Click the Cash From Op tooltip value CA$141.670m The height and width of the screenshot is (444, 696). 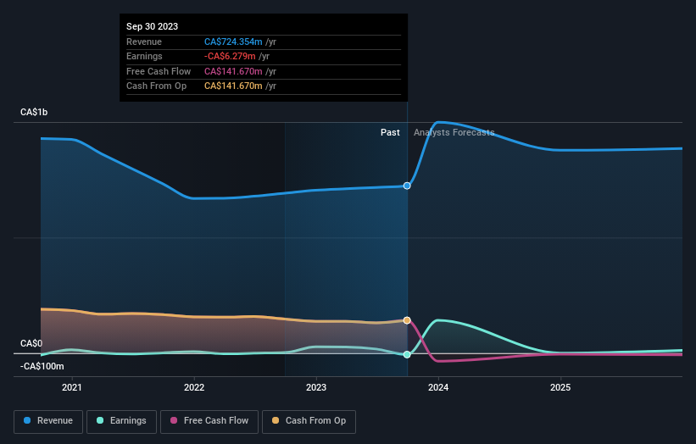tap(233, 86)
